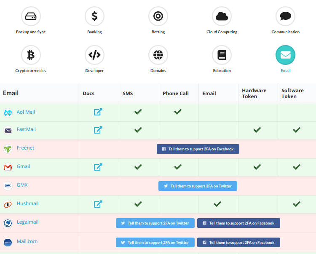The height and width of the screenshot is (254, 316).
Task: Click the Aol Mail logo
Action: (x=8, y=112)
